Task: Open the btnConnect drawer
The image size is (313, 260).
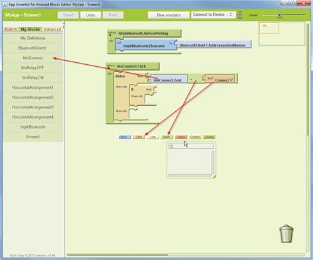Action: point(33,58)
